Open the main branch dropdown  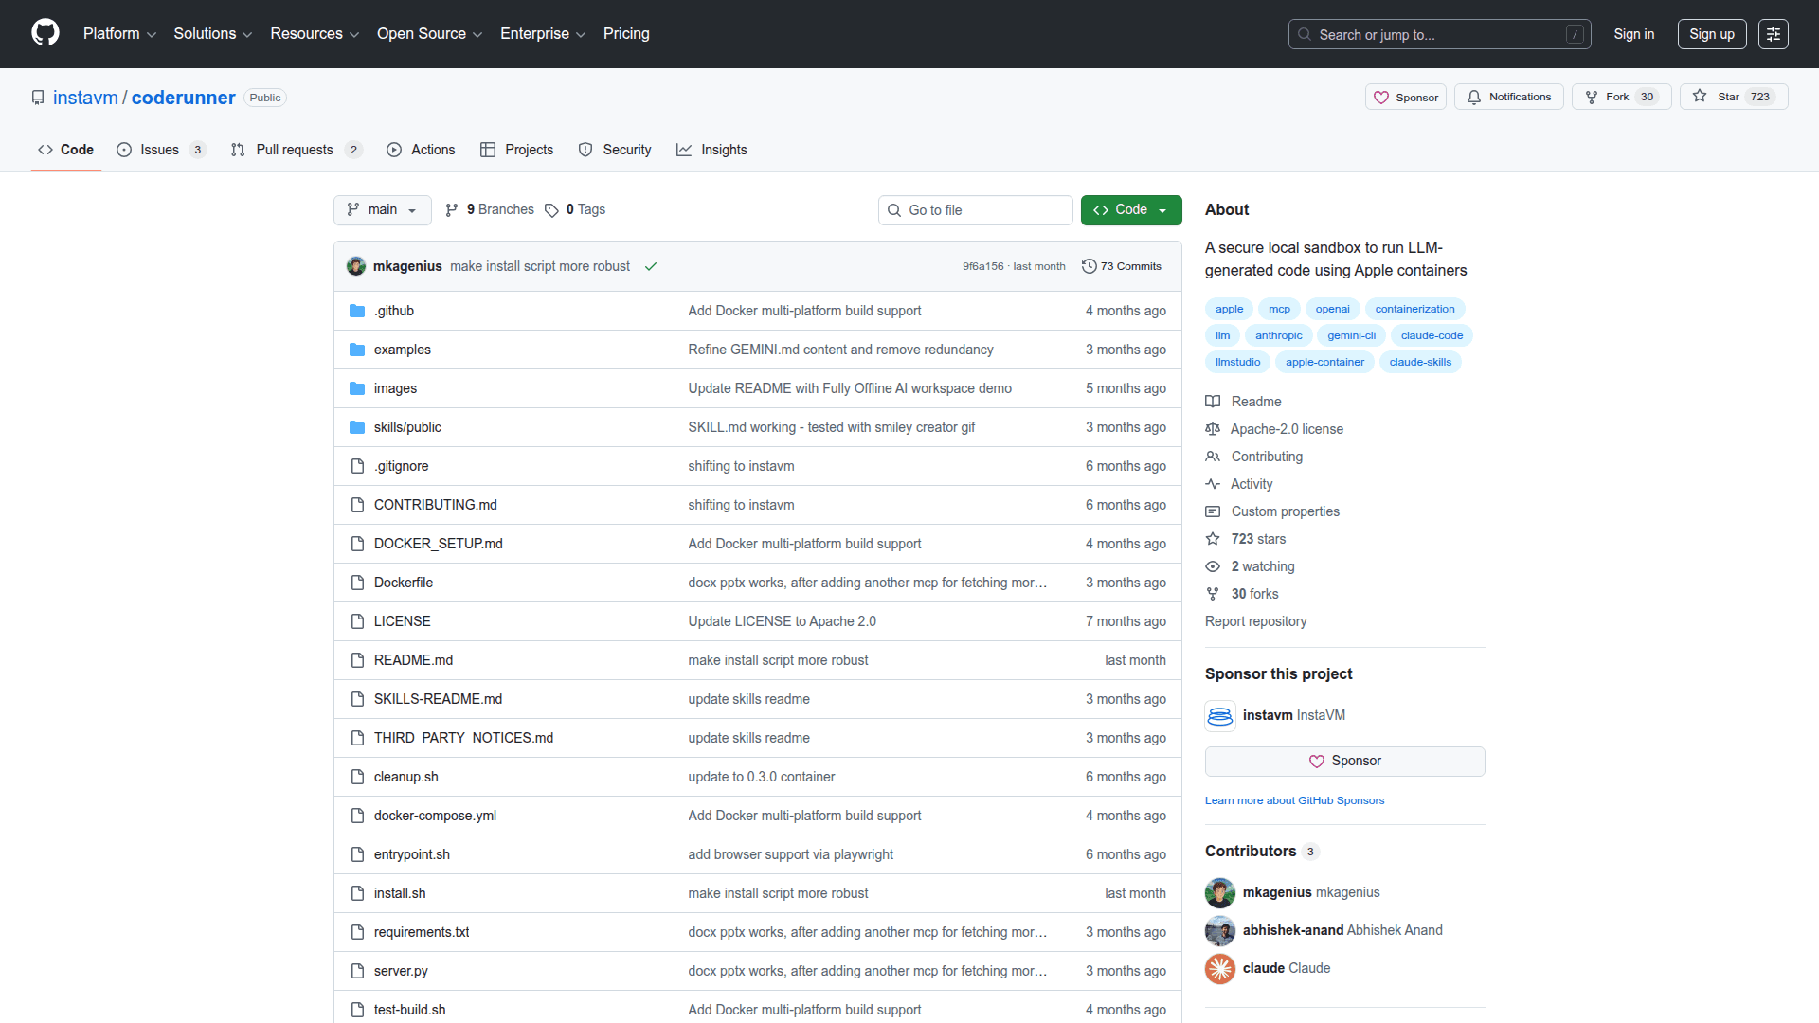click(x=382, y=210)
